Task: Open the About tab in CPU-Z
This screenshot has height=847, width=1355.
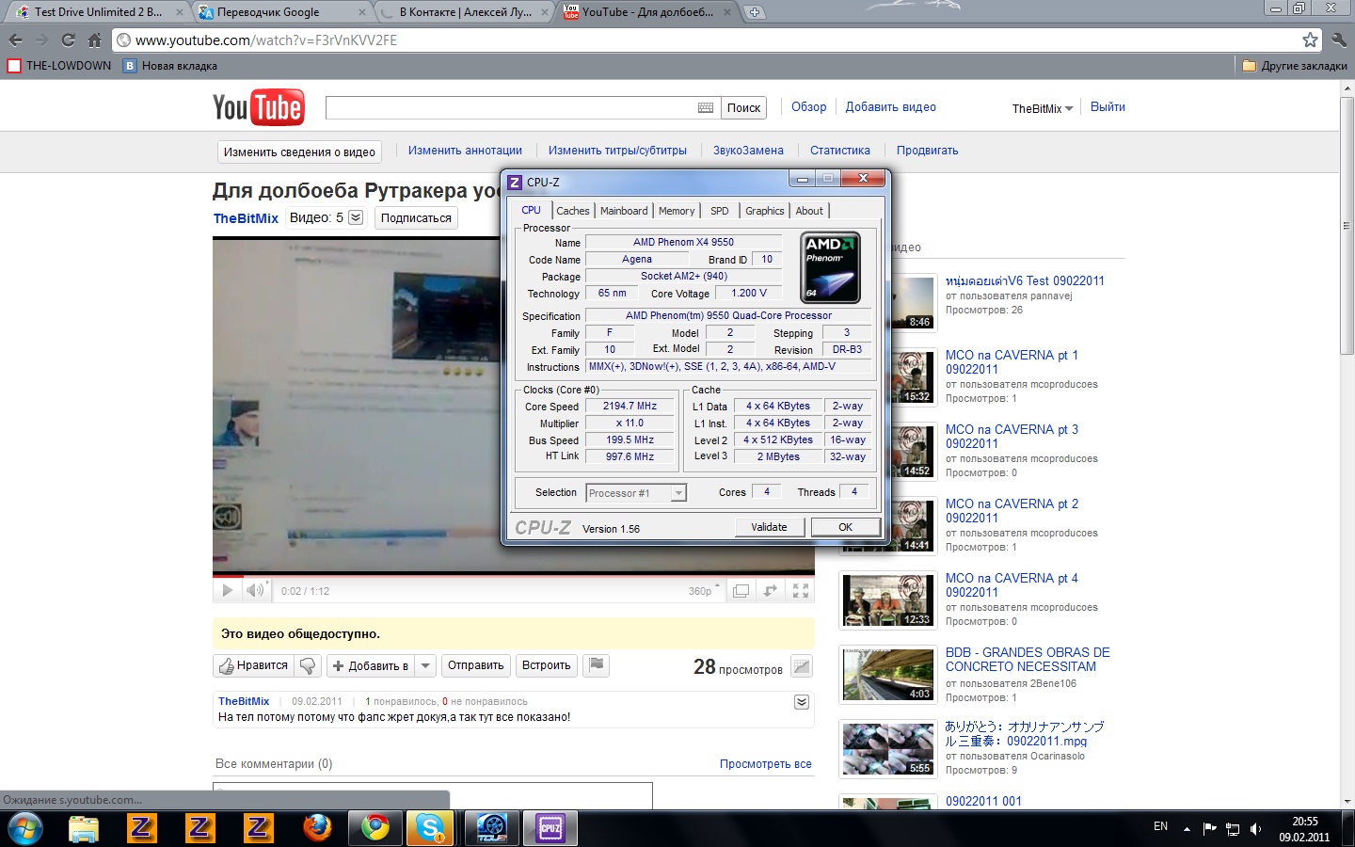Action: coord(809,211)
